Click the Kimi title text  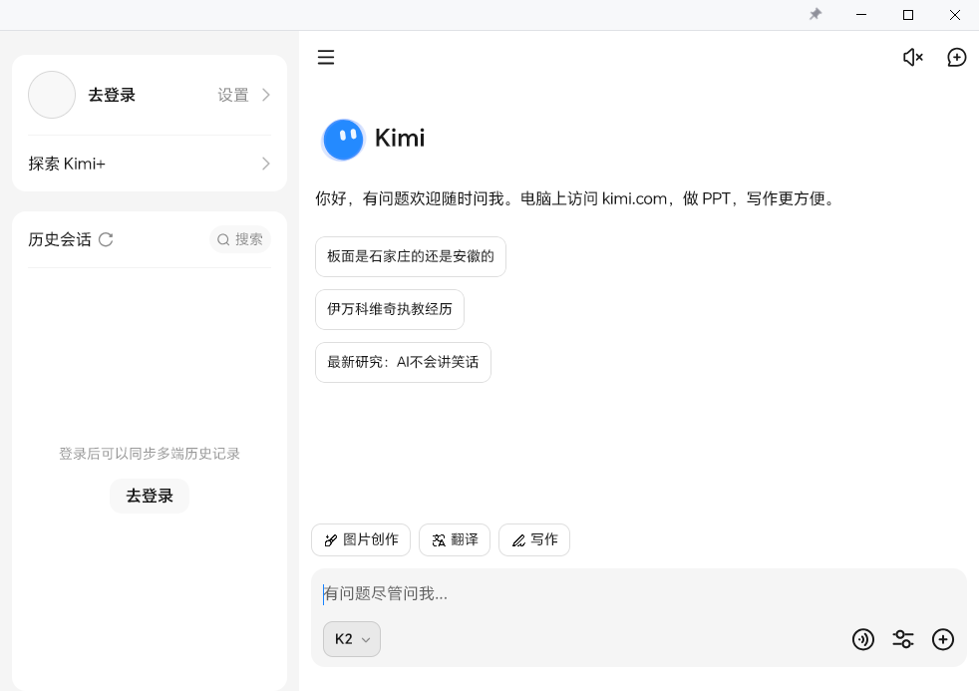pyautogui.click(x=400, y=138)
